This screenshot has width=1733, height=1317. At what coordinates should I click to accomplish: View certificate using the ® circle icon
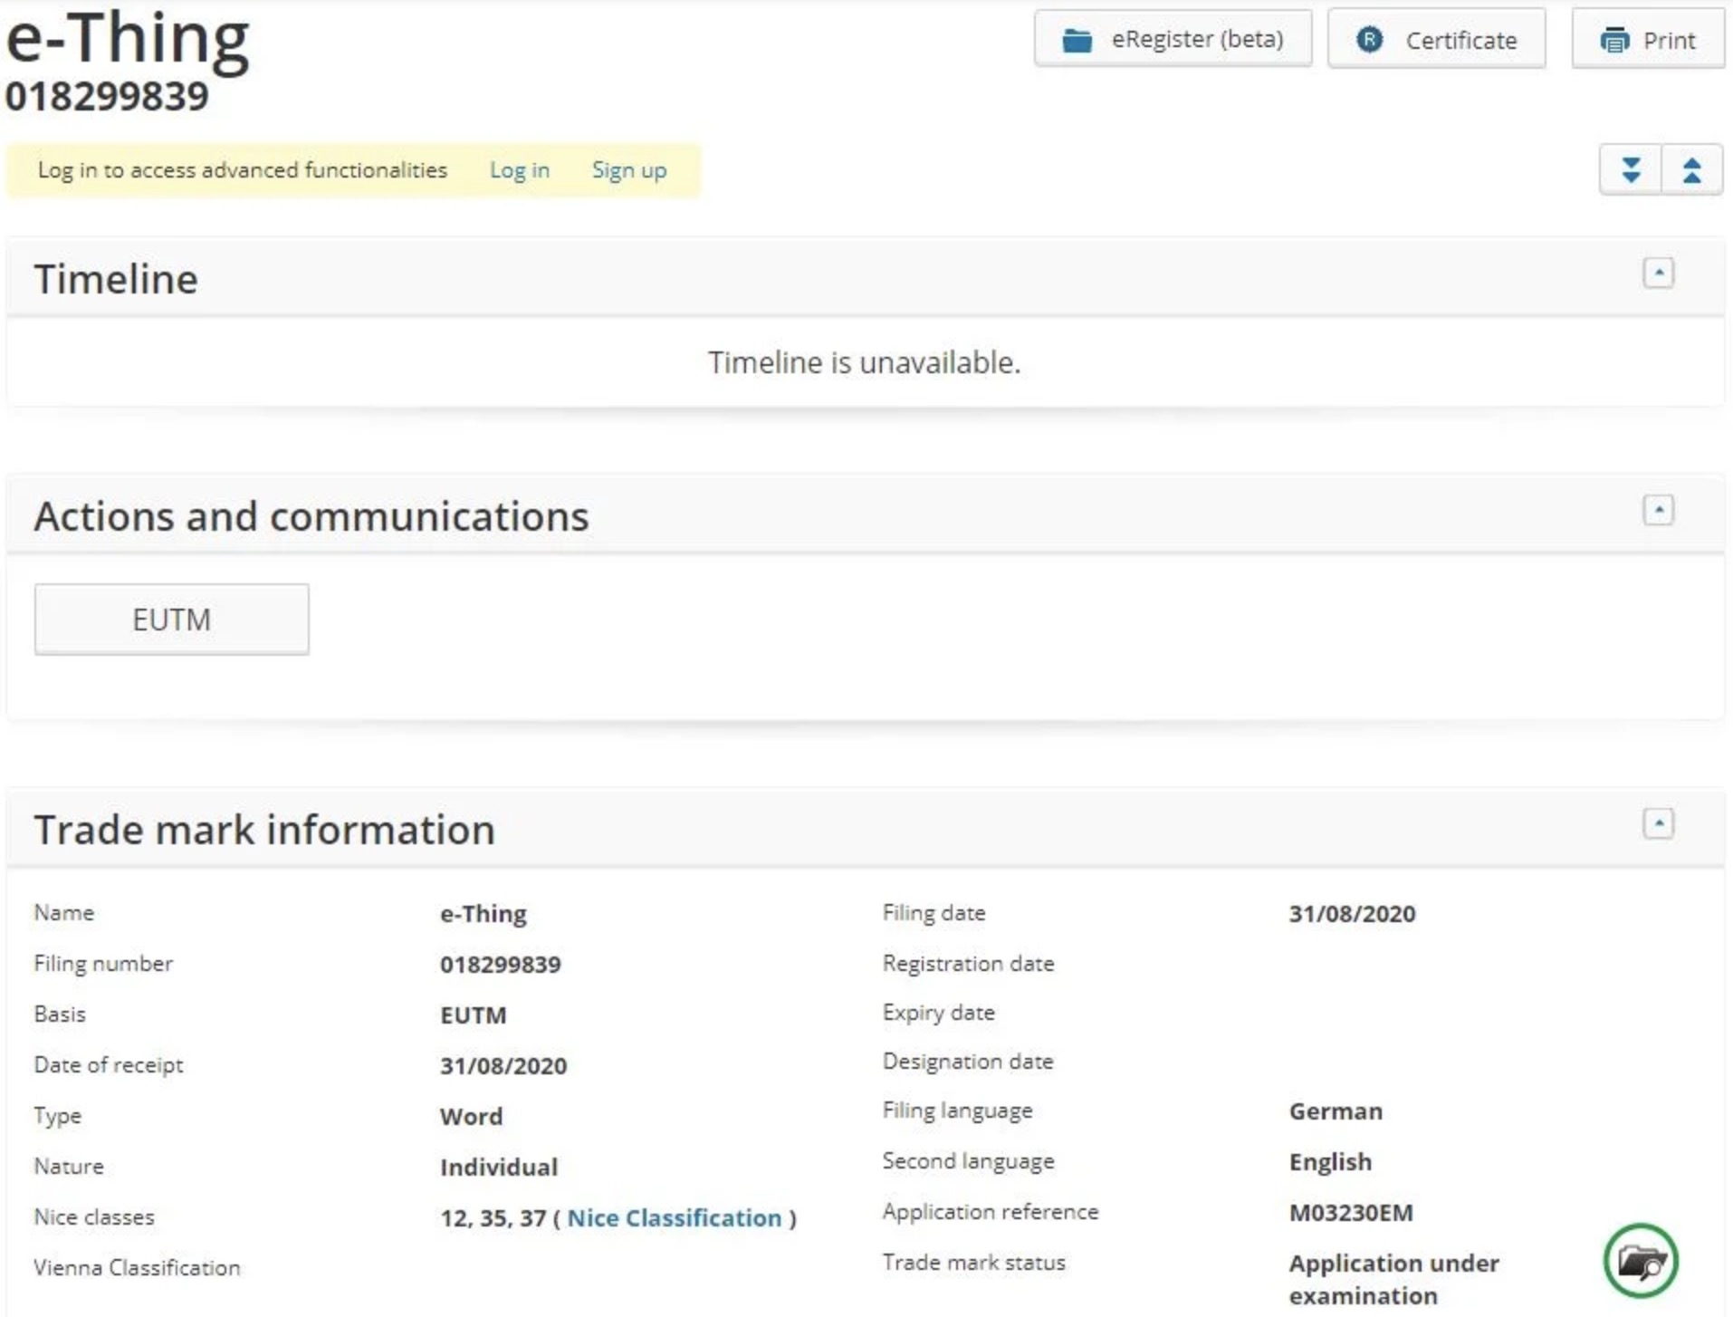tap(1369, 38)
